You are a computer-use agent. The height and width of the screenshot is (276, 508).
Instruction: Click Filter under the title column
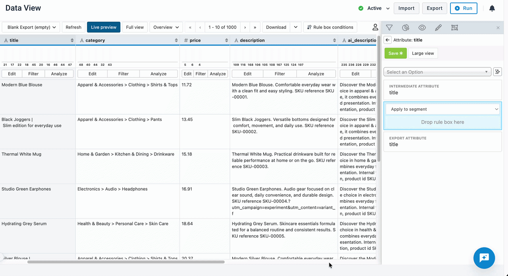[x=33, y=74]
